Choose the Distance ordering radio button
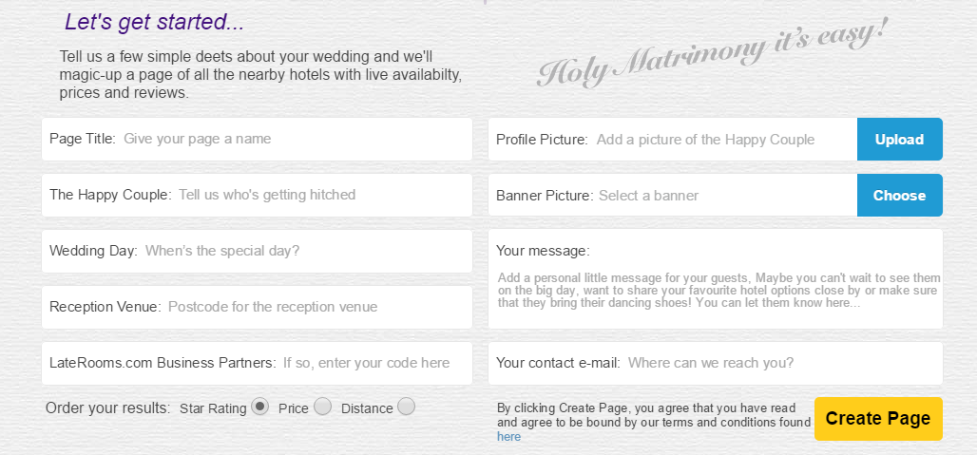This screenshot has height=455, width=977. pos(406,408)
